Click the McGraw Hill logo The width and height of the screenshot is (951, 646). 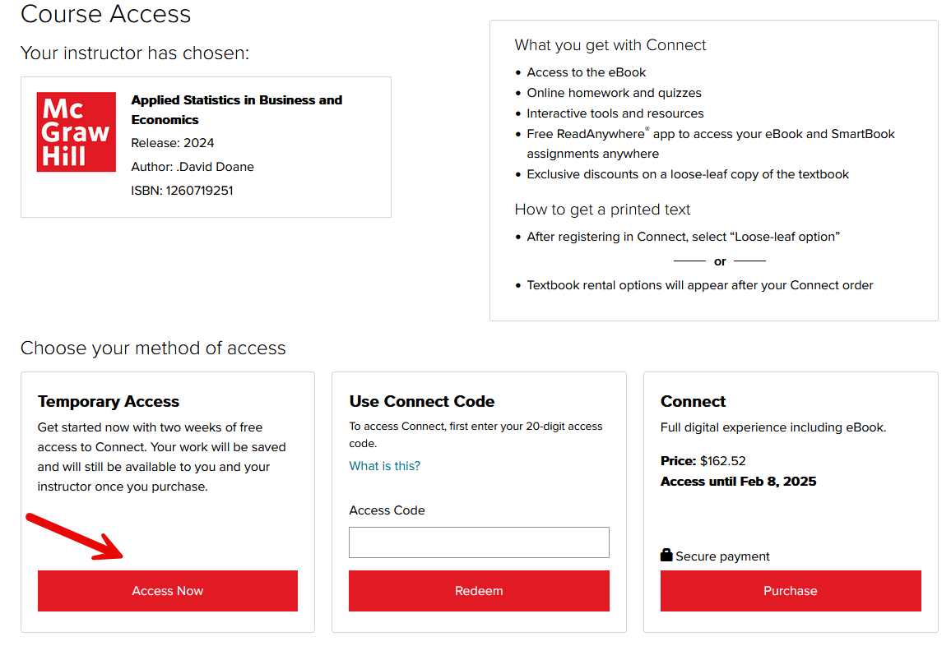tap(76, 132)
